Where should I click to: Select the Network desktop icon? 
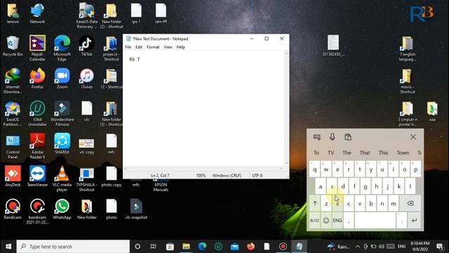[x=37, y=13]
